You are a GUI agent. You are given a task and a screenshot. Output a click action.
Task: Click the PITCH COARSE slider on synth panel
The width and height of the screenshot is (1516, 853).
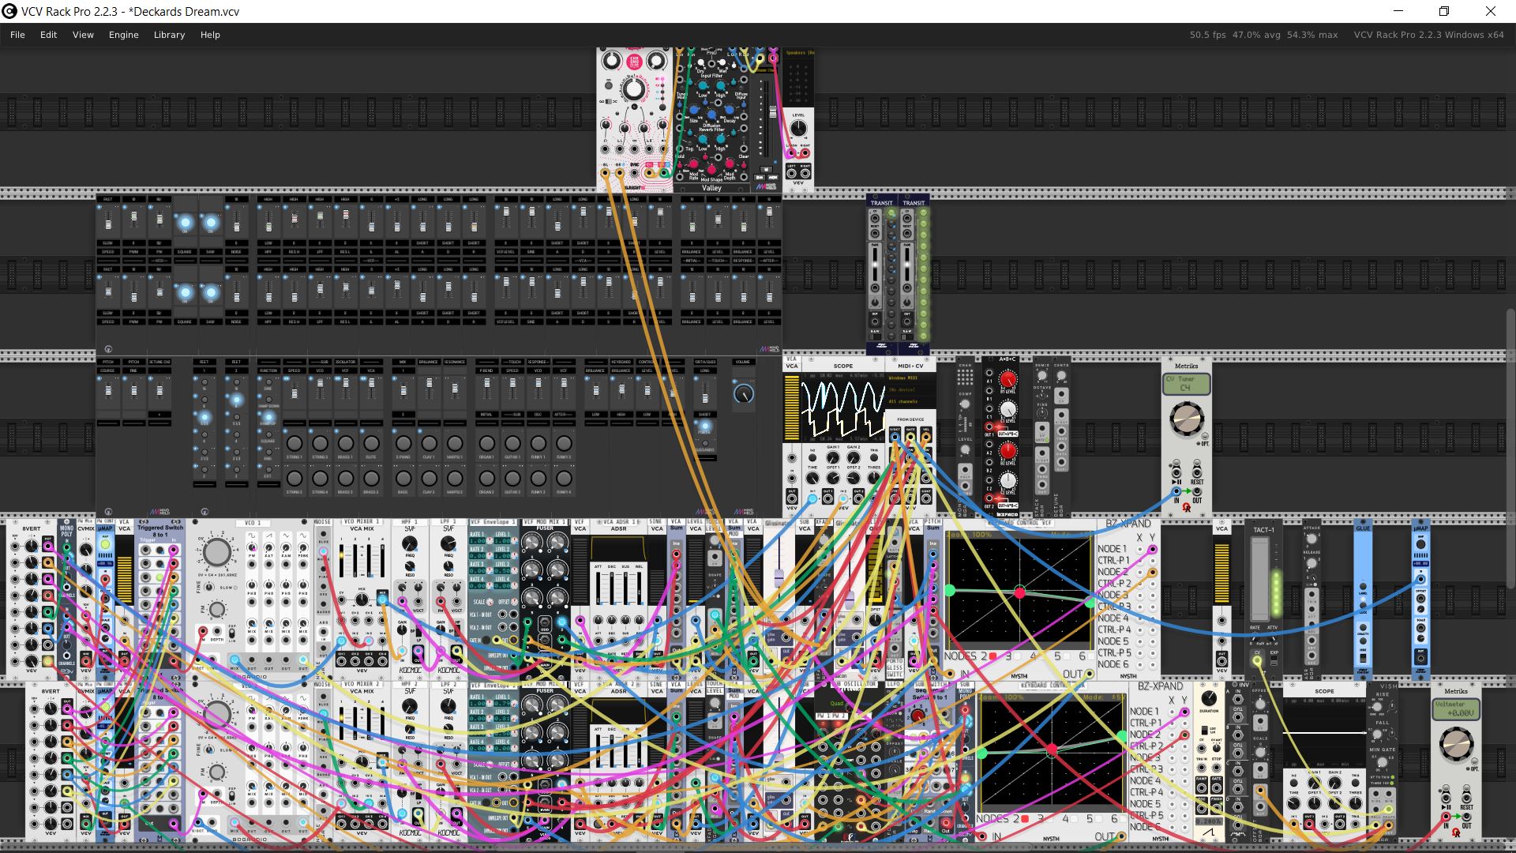108,390
